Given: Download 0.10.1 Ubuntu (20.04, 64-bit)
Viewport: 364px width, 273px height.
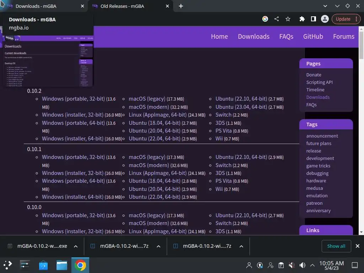Looking at the screenshot, I should pyautogui.click(x=154, y=189).
